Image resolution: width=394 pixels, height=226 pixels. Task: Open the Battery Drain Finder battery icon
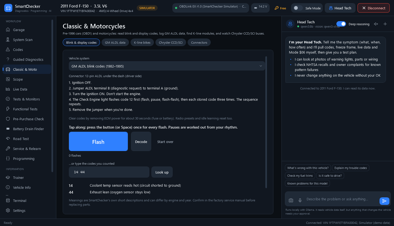pos(8,129)
